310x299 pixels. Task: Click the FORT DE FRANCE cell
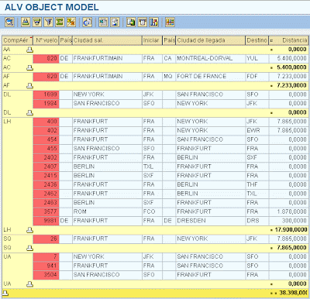(x=210, y=77)
